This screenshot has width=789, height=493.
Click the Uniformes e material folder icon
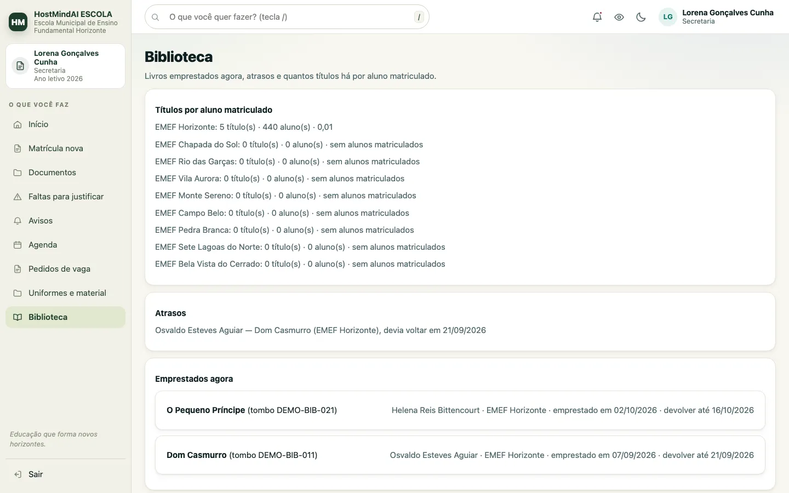point(18,293)
